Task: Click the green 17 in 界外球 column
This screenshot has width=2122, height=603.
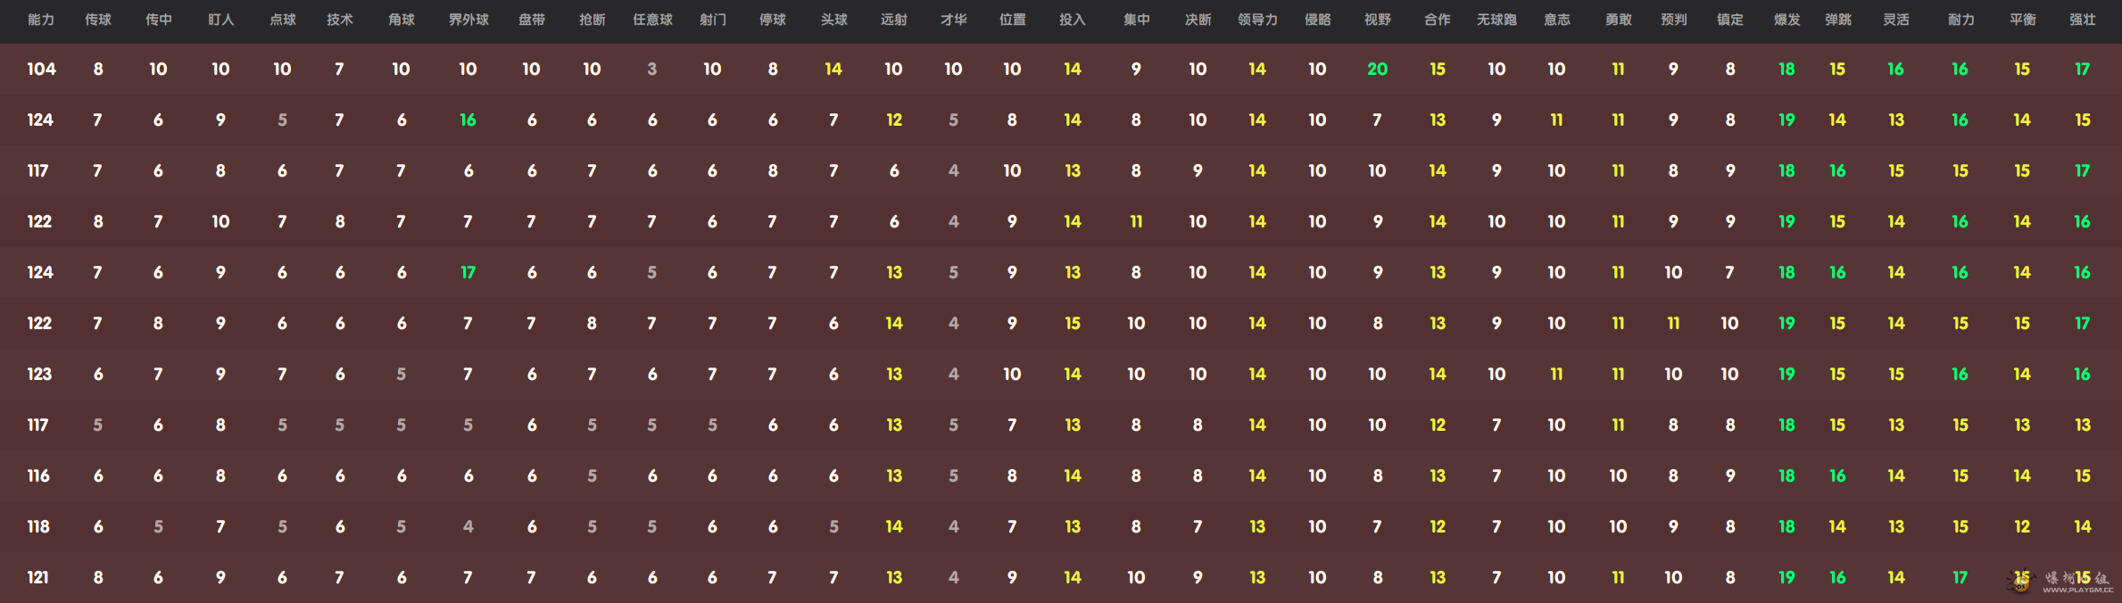Action: tap(468, 272)
